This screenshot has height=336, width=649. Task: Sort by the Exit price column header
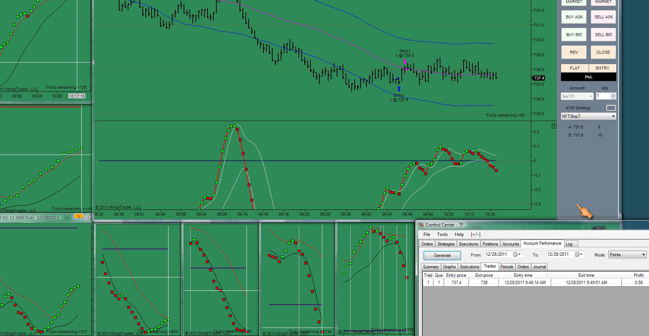click(484, 275)
